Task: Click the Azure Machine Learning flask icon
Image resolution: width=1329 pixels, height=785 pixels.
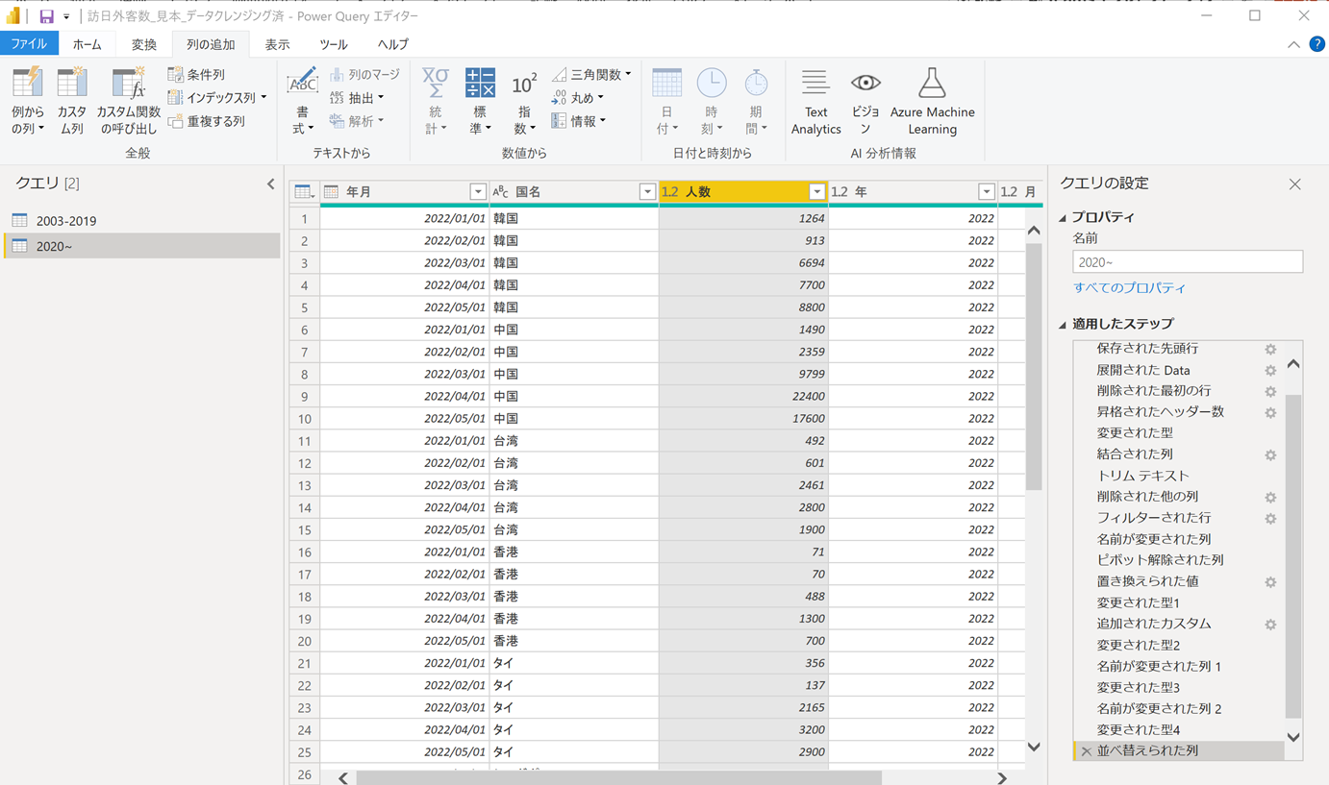Action: point(932,84)
